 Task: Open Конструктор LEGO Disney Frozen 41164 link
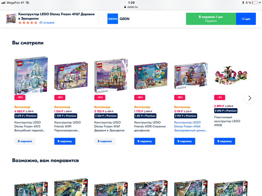[191, 126]
